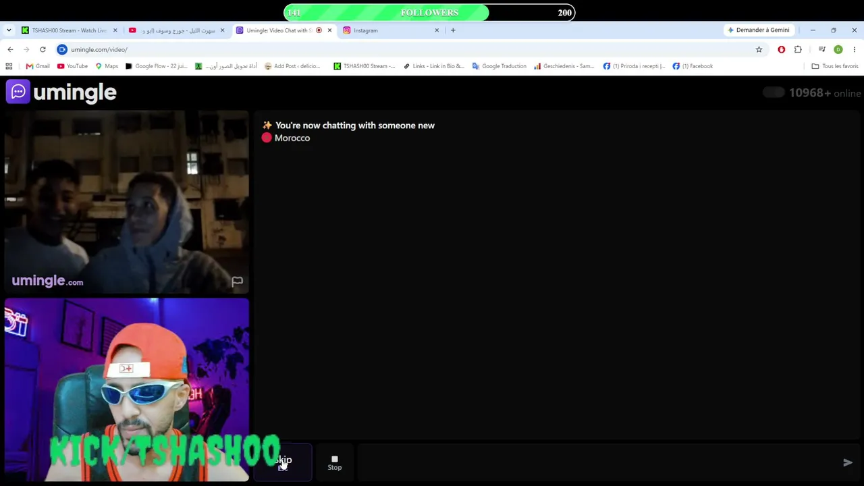Open the Add Post bookmark
Image resolution: width=864 pixels, height=486 pixels.
pyautogui.click(x=292, y=66)
